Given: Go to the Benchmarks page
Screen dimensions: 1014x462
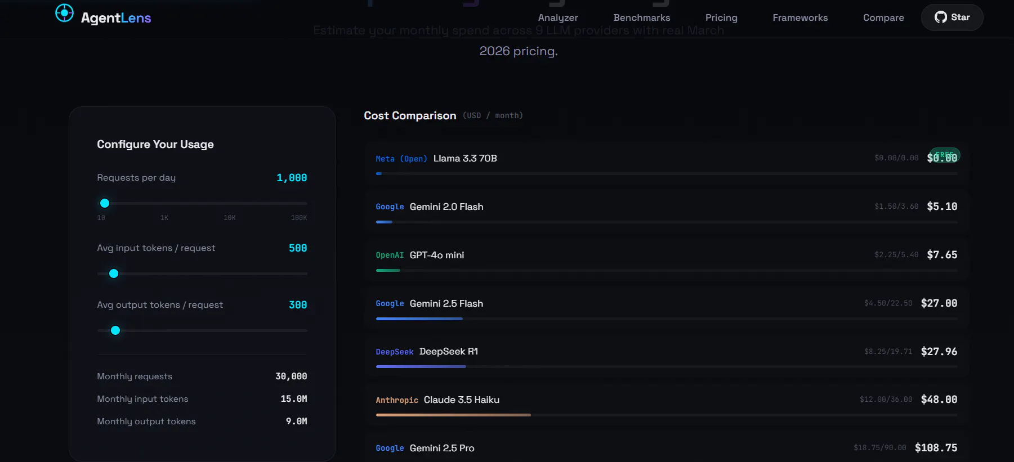Looking at the screenshot, I should pyautogui.click(x=642, y=17).
